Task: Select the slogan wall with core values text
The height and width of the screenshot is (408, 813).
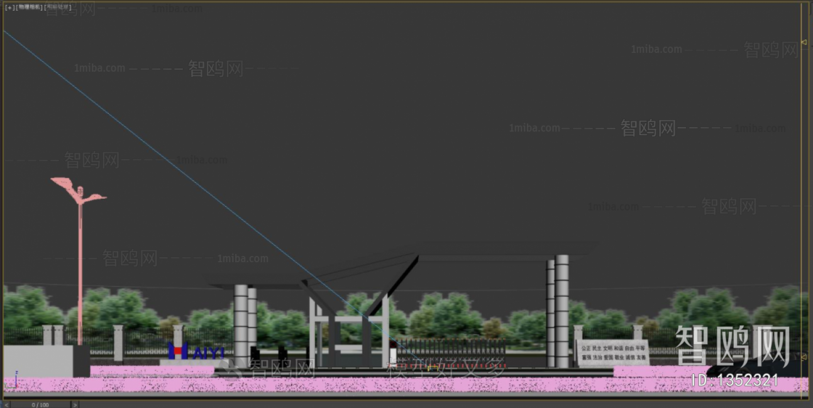Action: point(613,351)
